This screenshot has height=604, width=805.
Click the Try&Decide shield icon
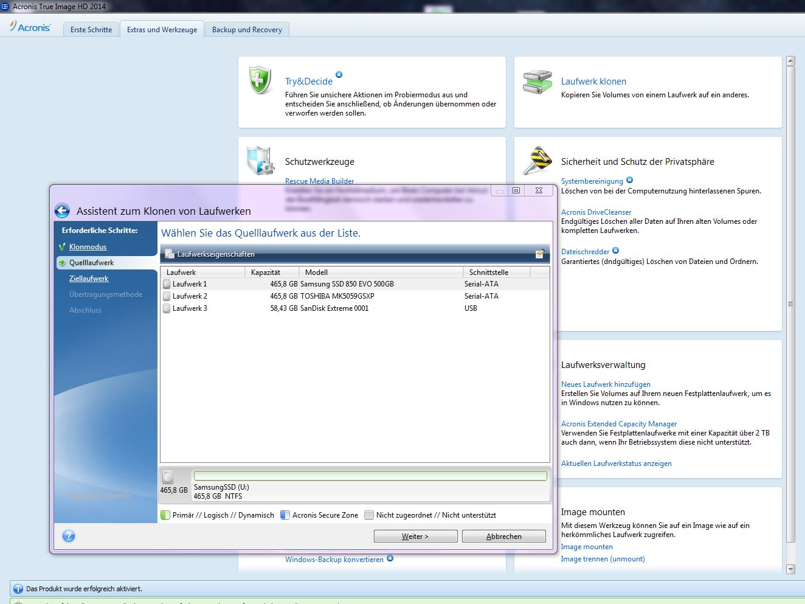[260, 80]
